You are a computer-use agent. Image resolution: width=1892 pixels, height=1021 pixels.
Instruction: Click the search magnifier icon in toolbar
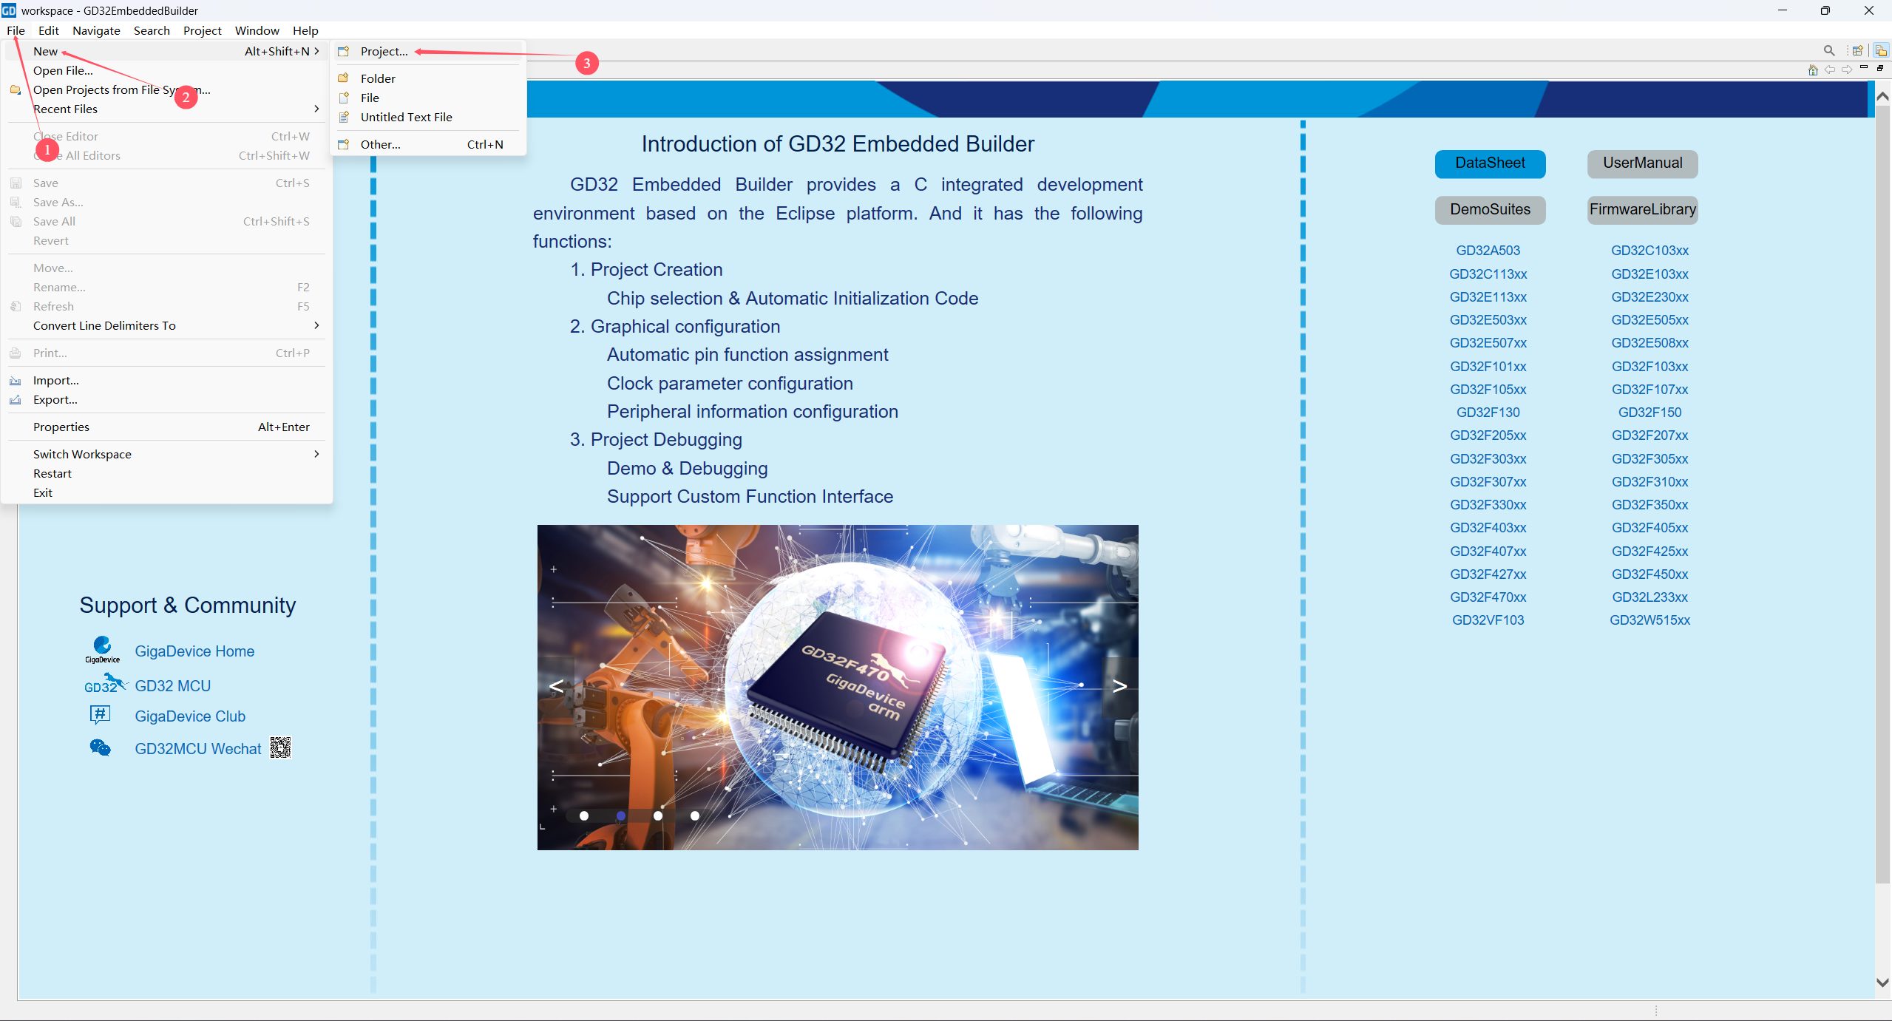[x=1828, y=51]
